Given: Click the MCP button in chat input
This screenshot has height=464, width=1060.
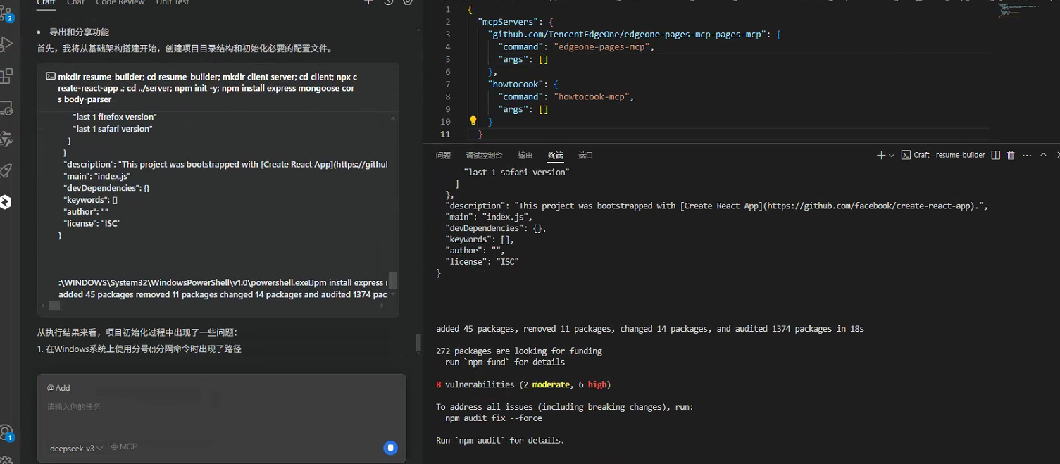Looking at the screenshot, I should 124,446.
